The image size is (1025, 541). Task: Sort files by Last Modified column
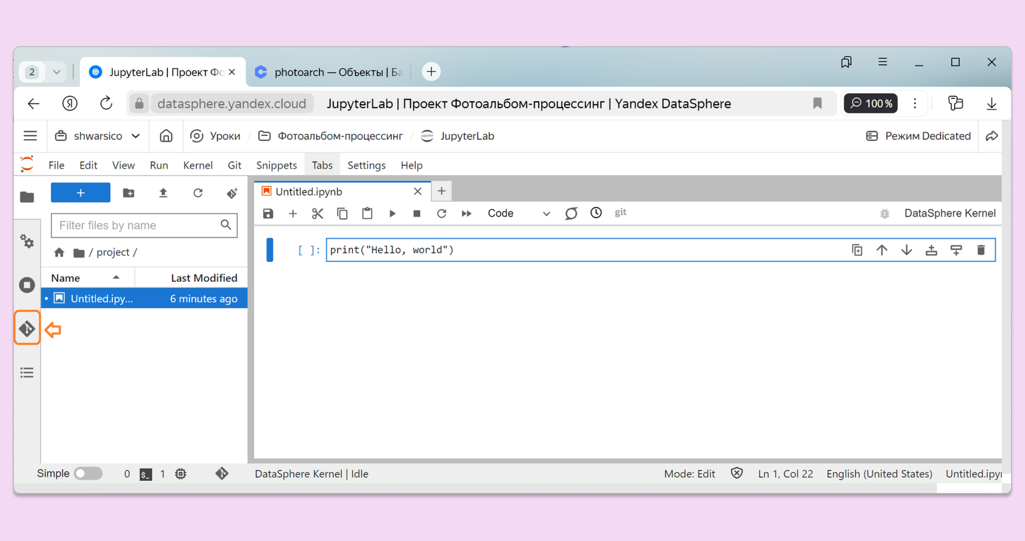click(x=191, y=278)
